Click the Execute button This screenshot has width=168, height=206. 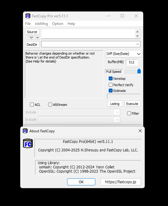tap(132, 104)
